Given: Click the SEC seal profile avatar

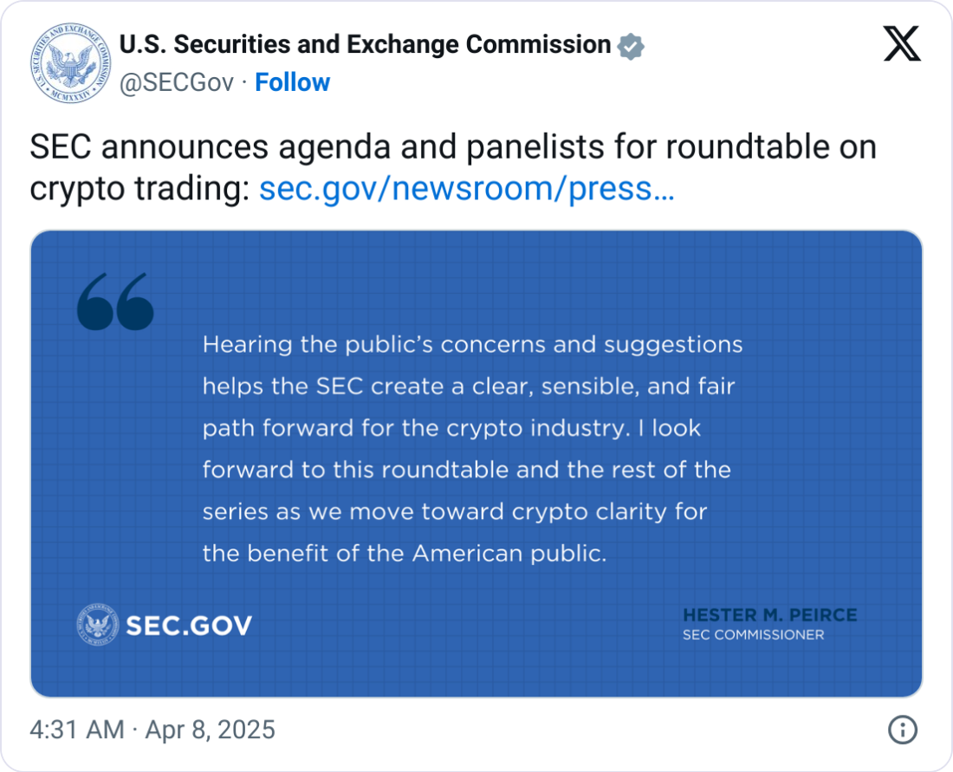Looking at the screenshot, I should click(66, 66).
